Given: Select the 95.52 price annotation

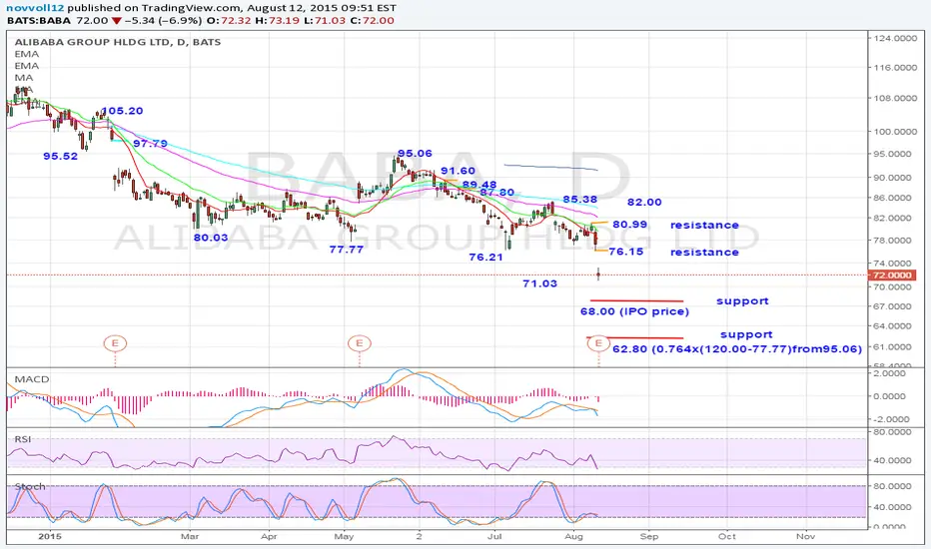Looking at the screenshot, I should 61,156.
